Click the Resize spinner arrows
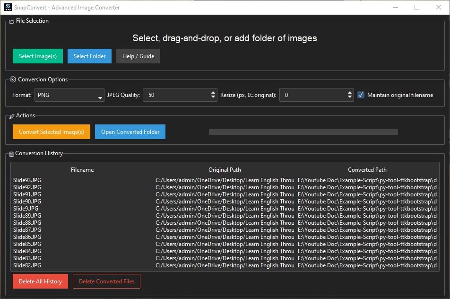 [x=350, y=95]
